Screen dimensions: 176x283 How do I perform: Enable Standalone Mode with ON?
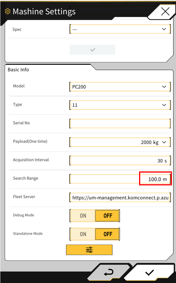tap(83, 234)
